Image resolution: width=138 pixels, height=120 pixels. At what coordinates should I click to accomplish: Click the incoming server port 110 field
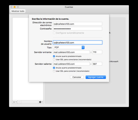[97, 52]
